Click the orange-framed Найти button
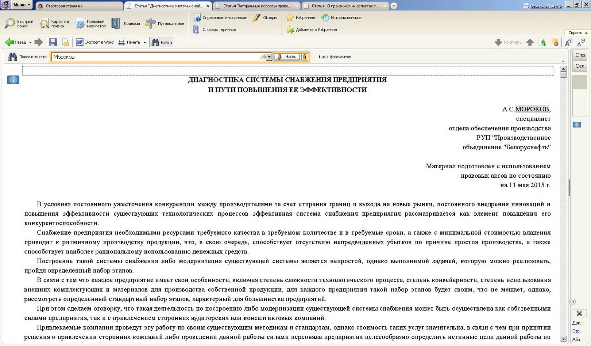This screenshot has width=591, height=346. point(287,57)
